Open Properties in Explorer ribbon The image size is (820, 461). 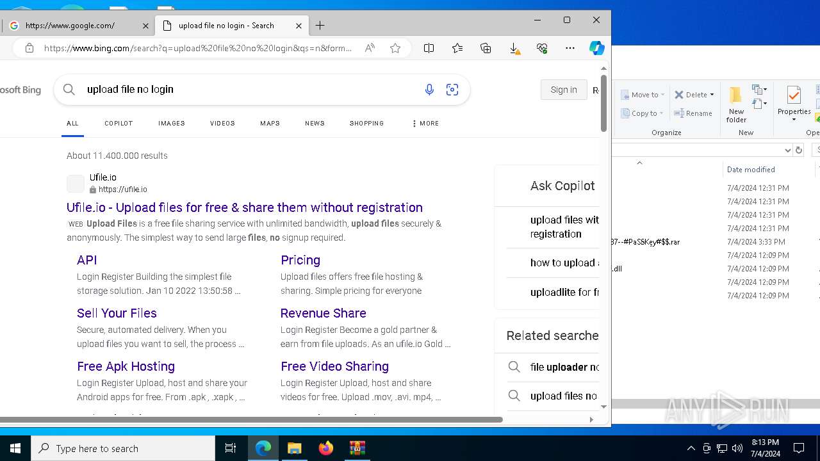pos(794,103)
